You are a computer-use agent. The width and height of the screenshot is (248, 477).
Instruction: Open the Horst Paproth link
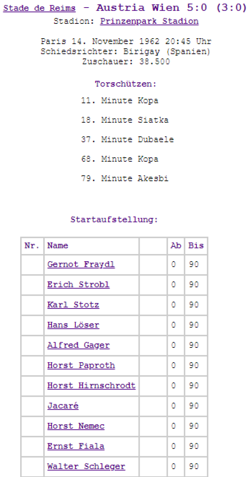tap(81, 365)
